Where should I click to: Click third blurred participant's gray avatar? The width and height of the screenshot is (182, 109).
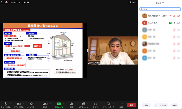click(145, 30)
